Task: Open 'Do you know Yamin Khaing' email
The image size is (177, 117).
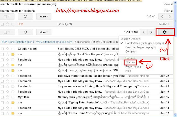Action: [98, 86]
